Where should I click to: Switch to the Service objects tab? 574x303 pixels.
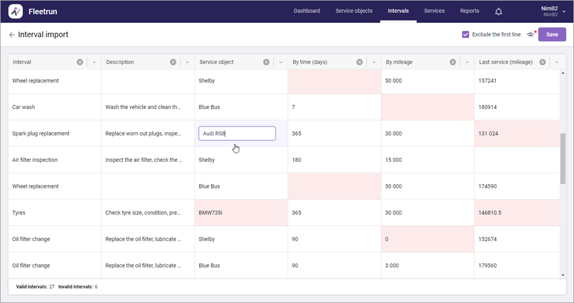click(x=354, y=11)
